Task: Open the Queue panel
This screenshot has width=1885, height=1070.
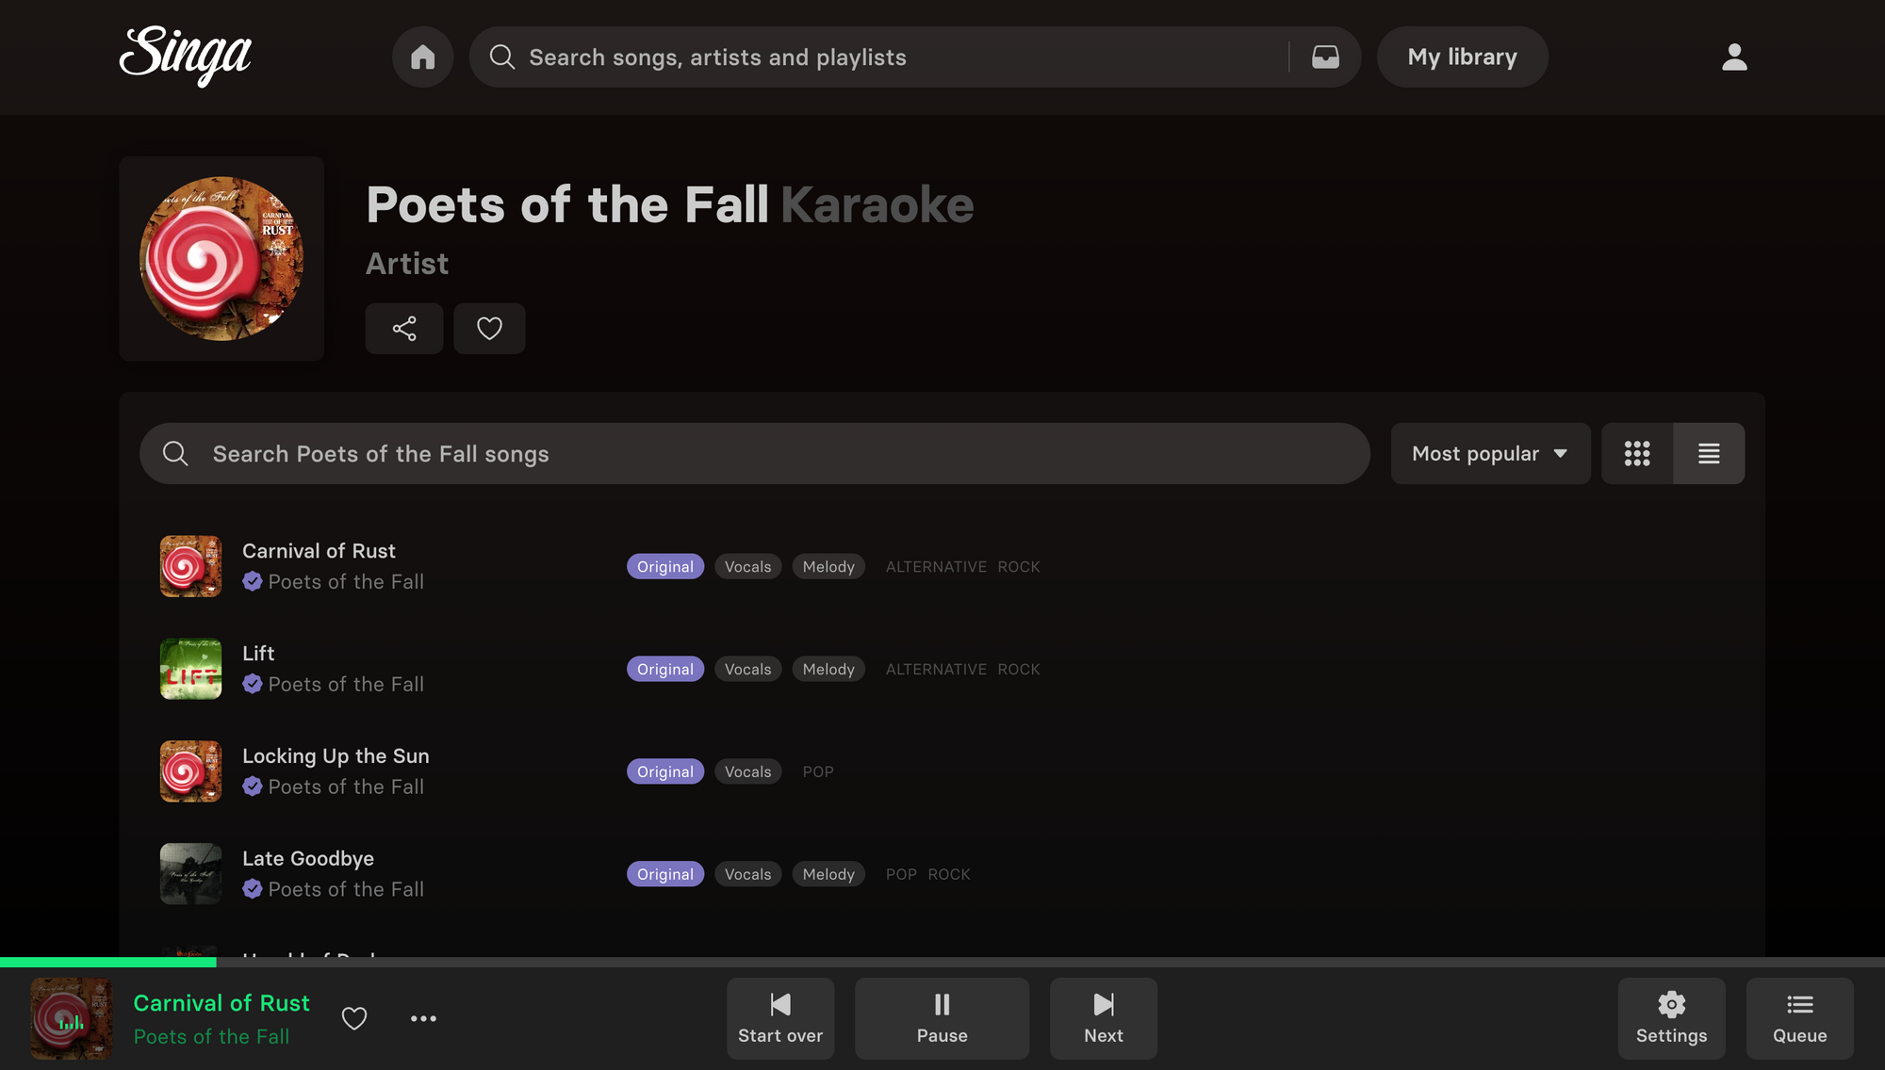Action: coord(1799,1018)
